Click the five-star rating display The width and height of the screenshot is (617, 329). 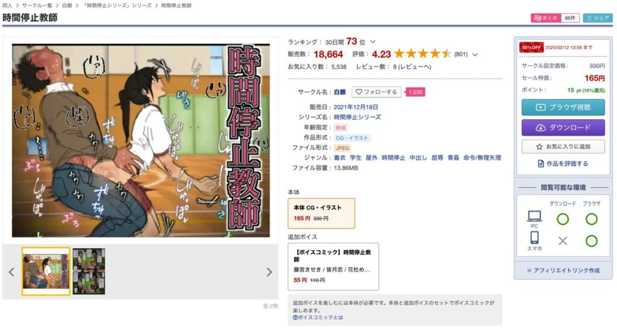[422, 54]
